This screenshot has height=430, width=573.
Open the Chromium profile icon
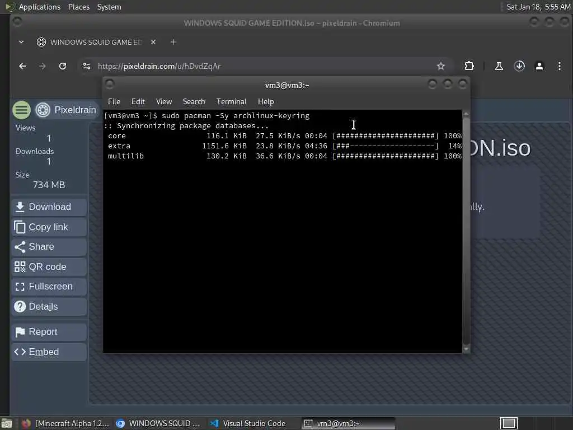(x=539, y=66)
